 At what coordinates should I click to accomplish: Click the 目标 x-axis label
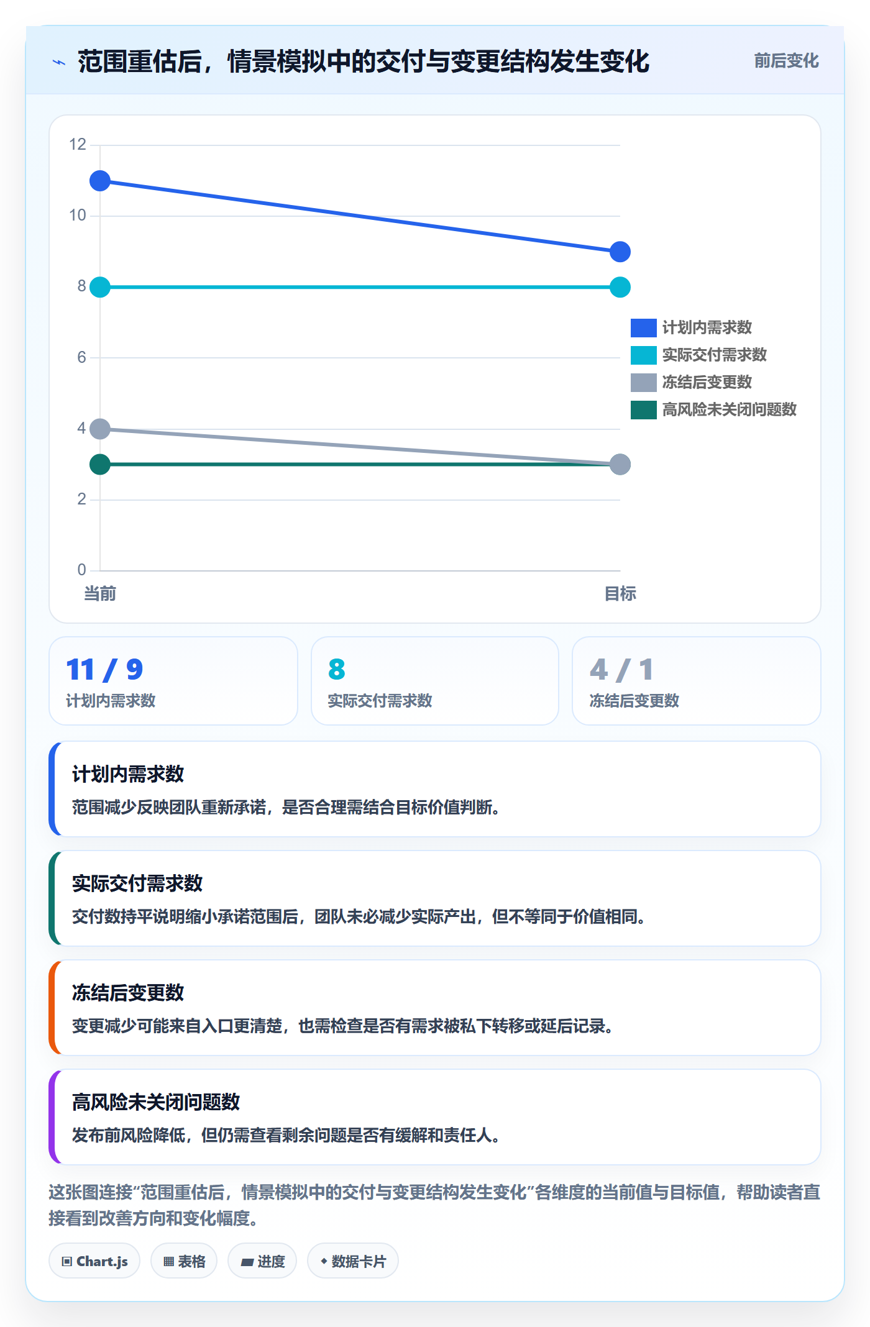[620, 594]
